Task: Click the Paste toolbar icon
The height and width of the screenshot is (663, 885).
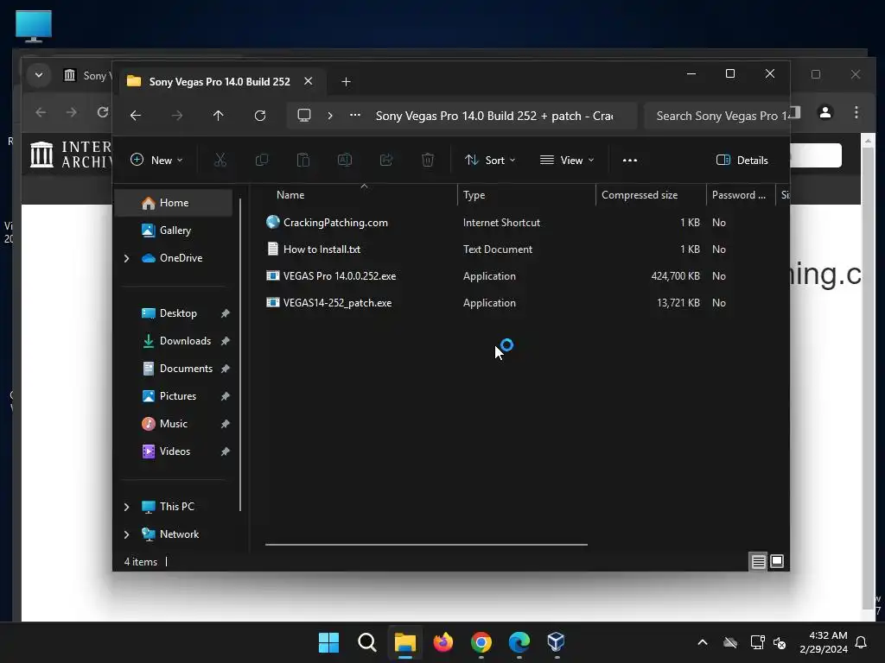Action: coord(303,160)
